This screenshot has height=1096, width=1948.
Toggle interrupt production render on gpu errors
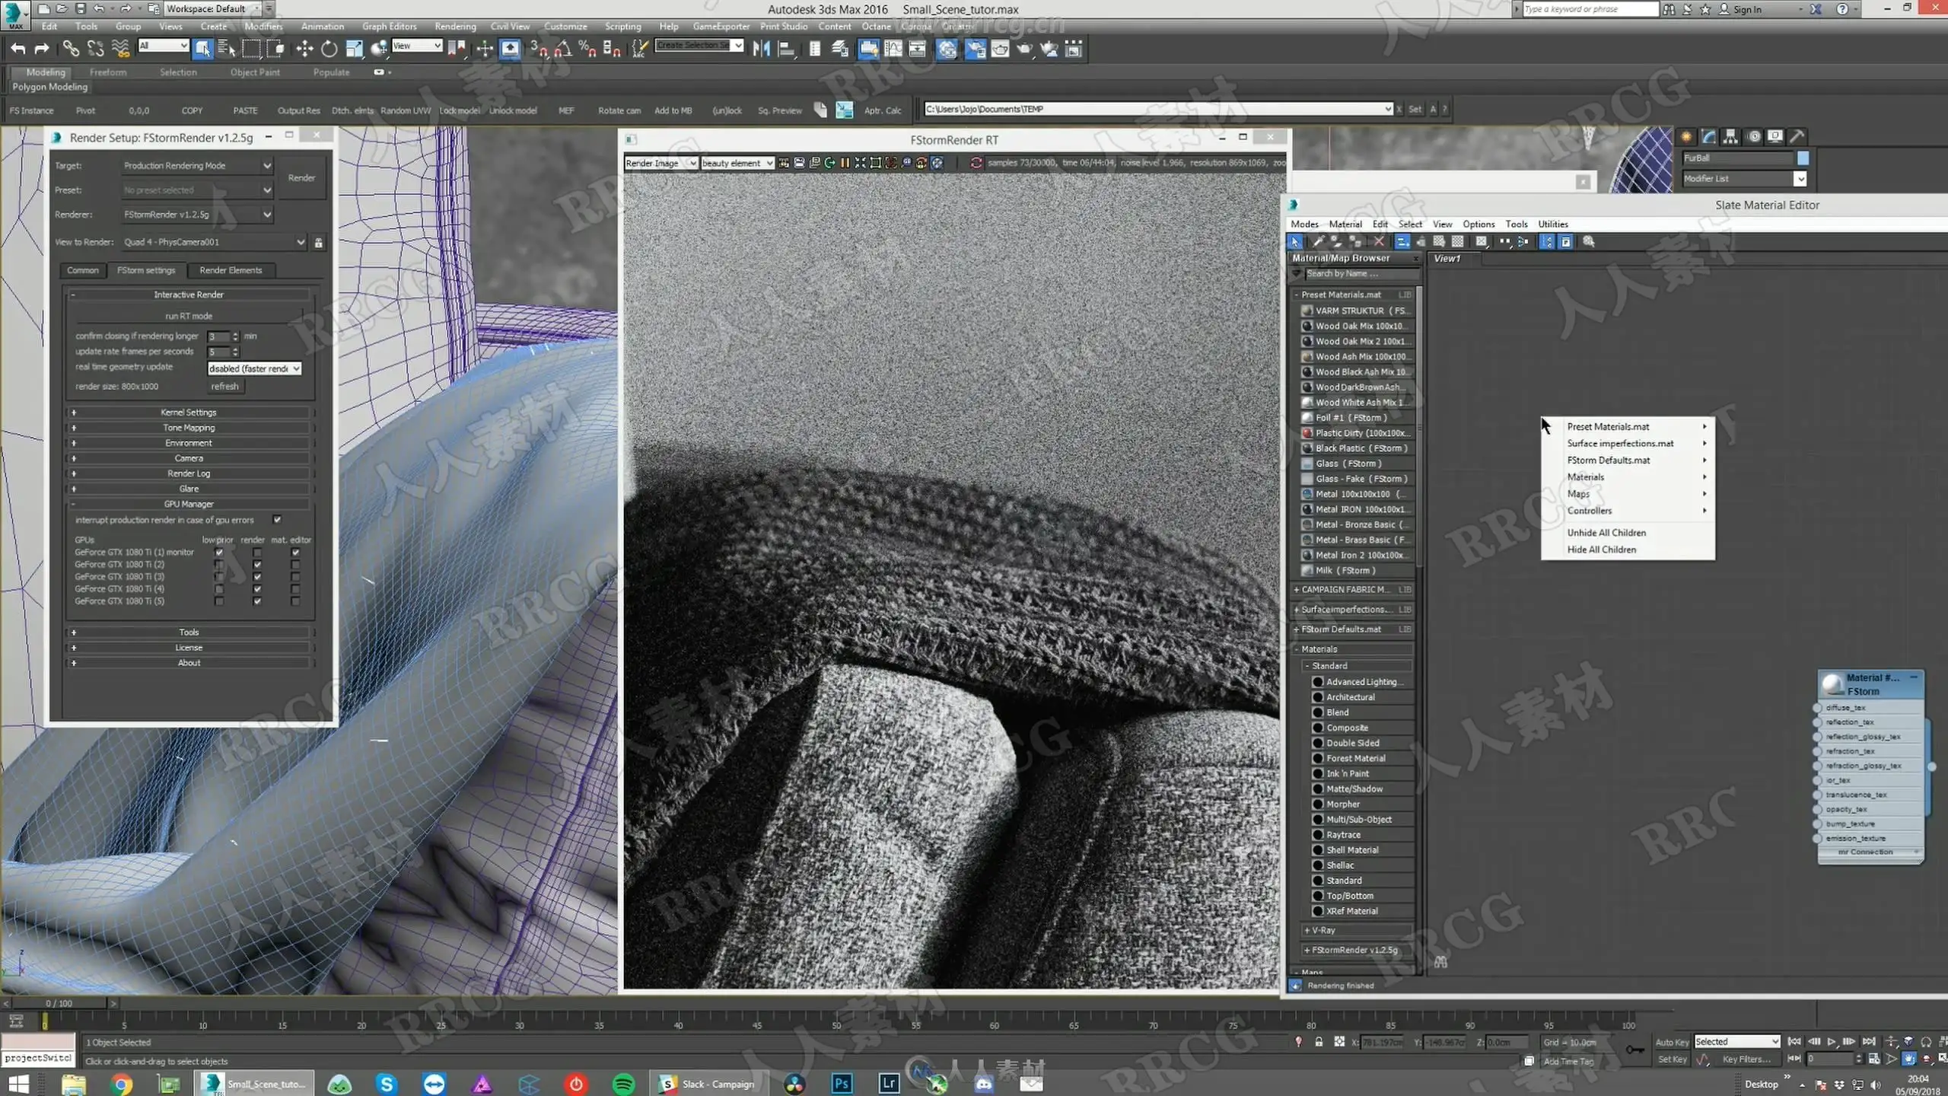pos(277,520)
